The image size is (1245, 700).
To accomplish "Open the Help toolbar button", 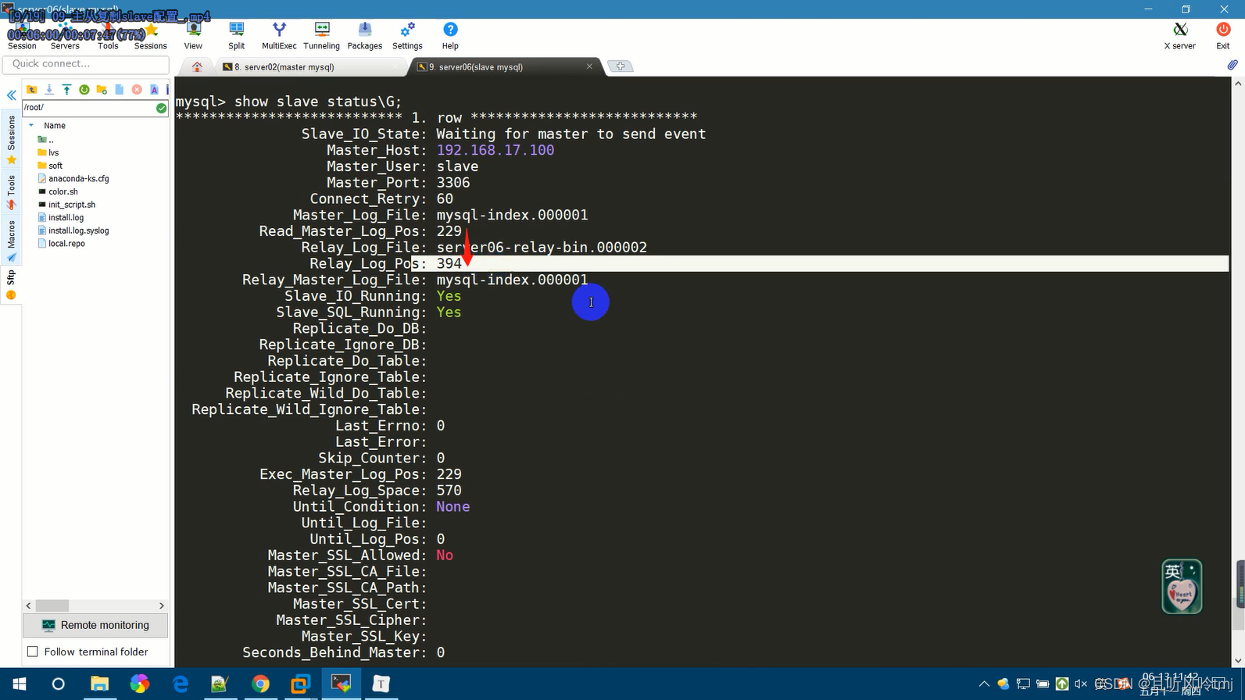I will pos(450,36).
